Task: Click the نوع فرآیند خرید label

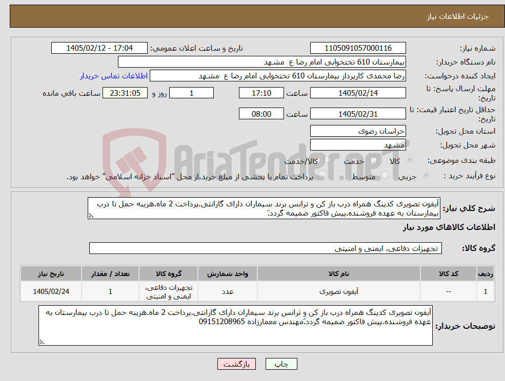Action: point(470,176)
